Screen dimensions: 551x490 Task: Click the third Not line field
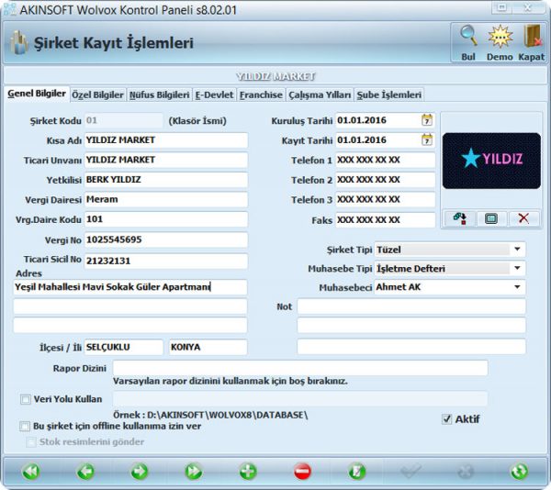(411, 347)
